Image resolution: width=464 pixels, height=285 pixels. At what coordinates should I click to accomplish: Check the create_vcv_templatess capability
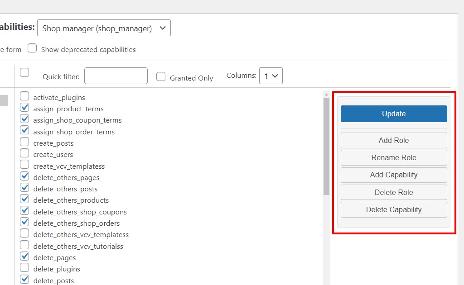[x=24, y=165]
